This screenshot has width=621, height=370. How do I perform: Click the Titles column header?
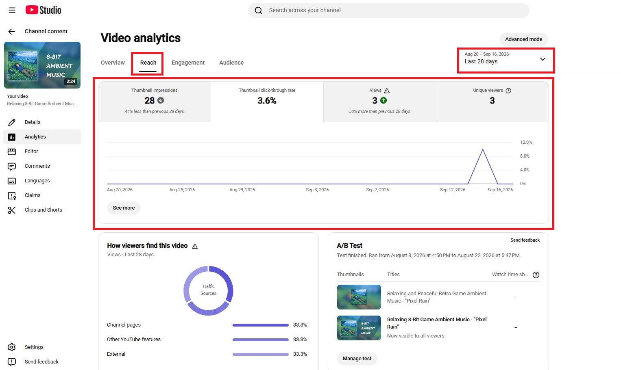(393, 275)
